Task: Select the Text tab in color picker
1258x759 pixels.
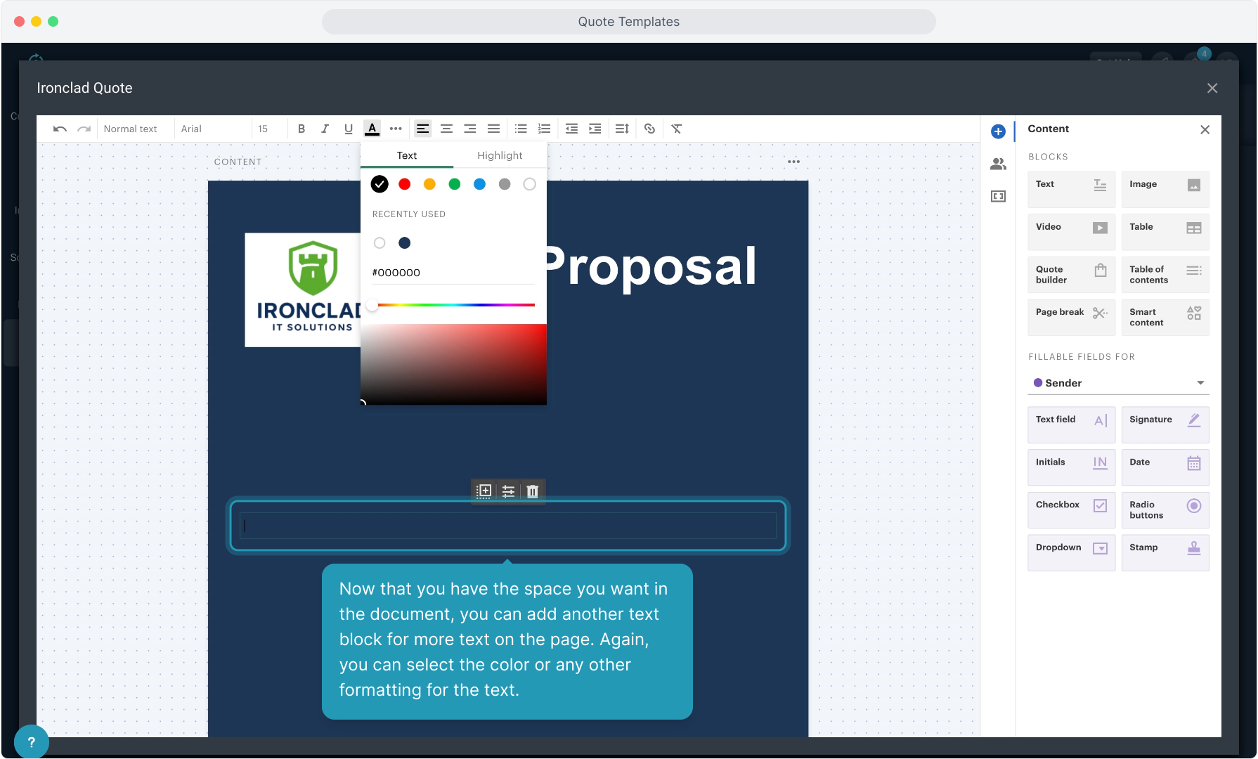Action: pyautogui.click(x=407, y=155)
